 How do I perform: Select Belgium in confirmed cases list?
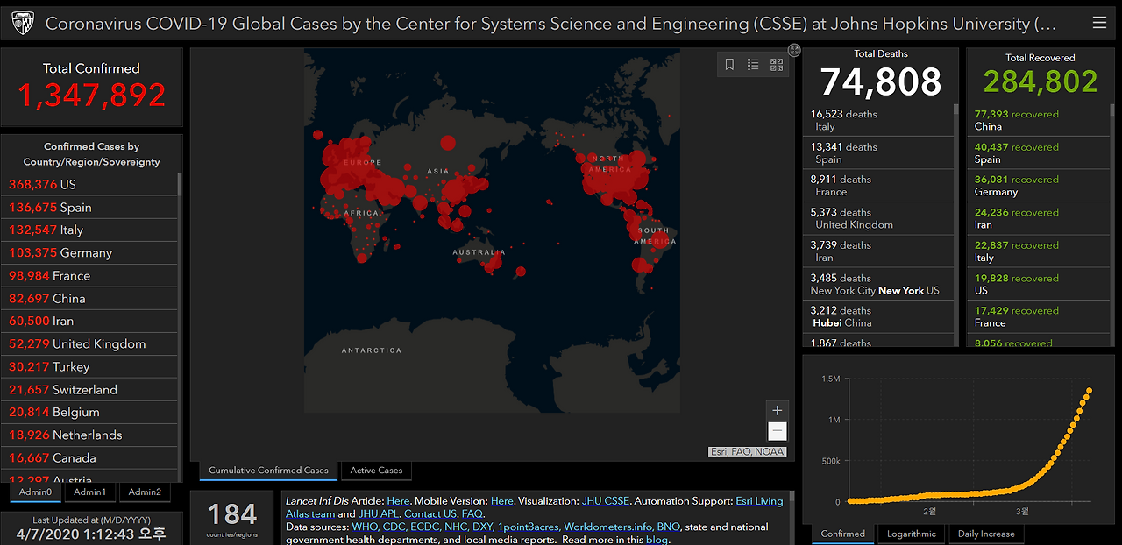[x=89, y=412]
